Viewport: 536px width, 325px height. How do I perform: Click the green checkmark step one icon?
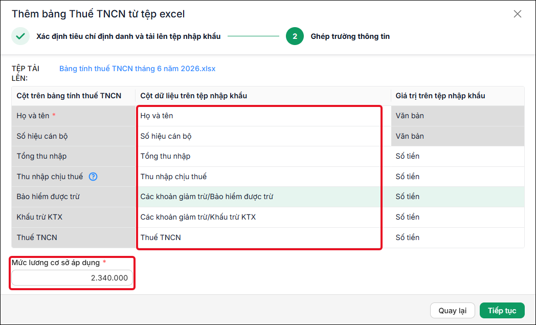coord(20,36)
